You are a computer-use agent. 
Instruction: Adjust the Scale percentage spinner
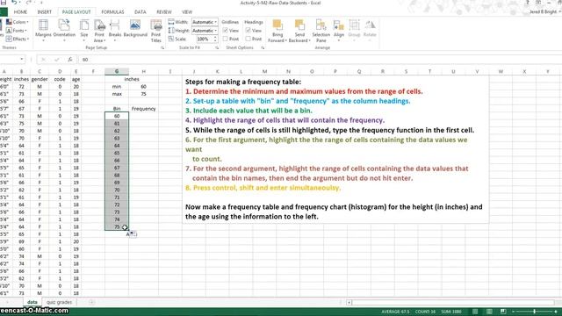pos(215,39)
